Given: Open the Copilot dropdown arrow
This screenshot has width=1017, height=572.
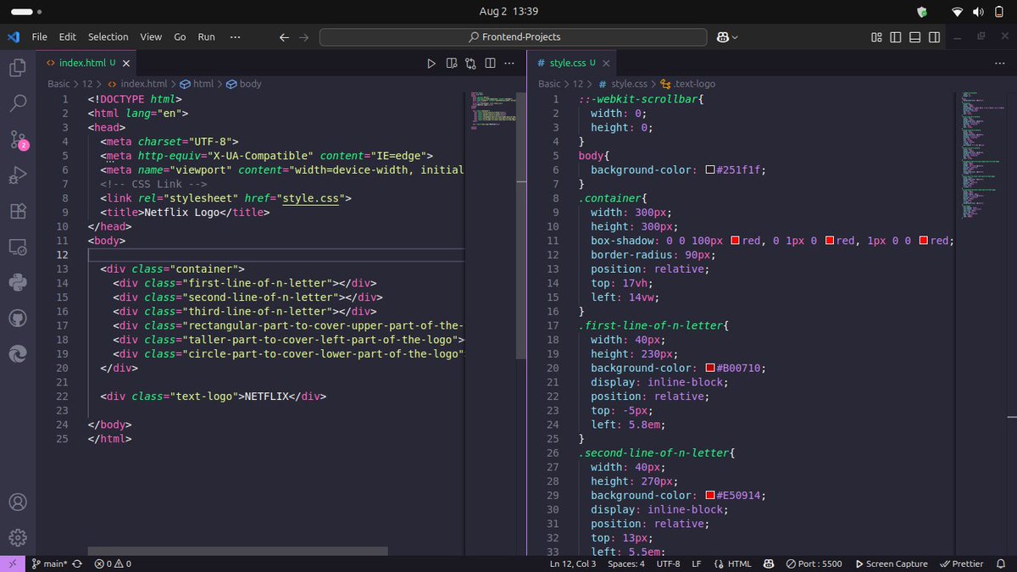Looking at the screenshot, I should coord(735,37).
